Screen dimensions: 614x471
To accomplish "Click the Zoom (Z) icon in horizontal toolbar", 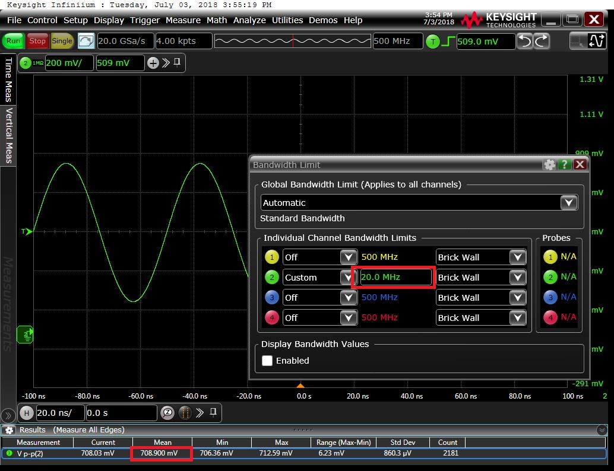I will pyautogui.click(x=167, y=413).
